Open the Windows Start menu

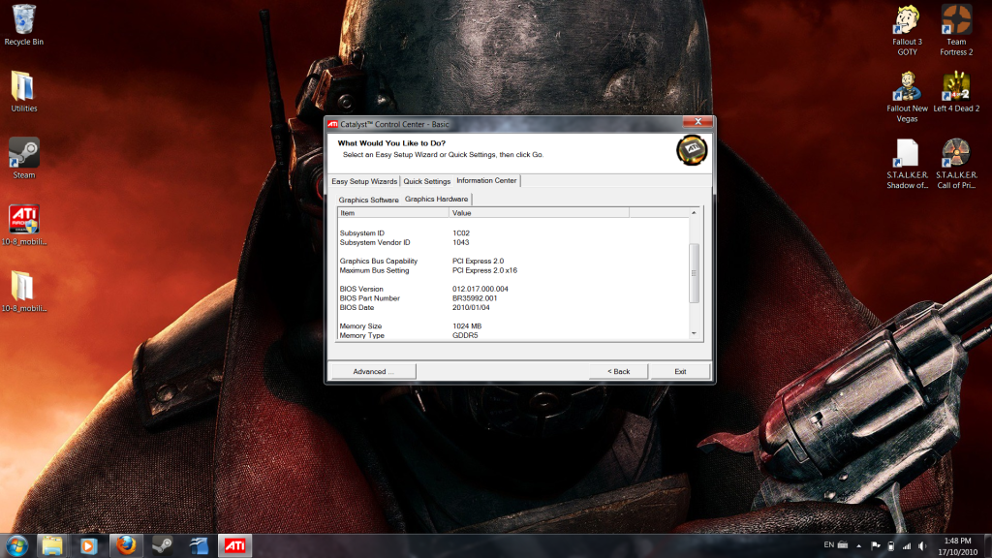point(16,545)
